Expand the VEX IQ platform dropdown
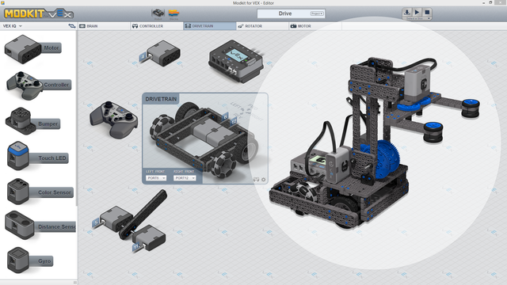The height and width of the screenshot is (285, 507). [x=13, y=26]
